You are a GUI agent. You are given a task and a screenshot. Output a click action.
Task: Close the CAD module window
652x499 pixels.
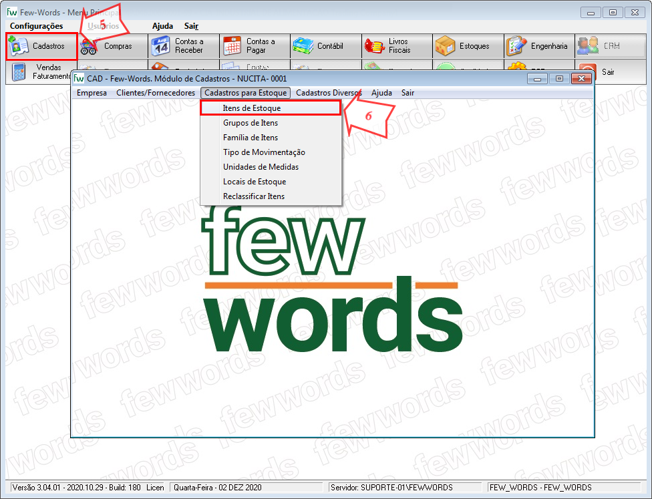[581, 79]
